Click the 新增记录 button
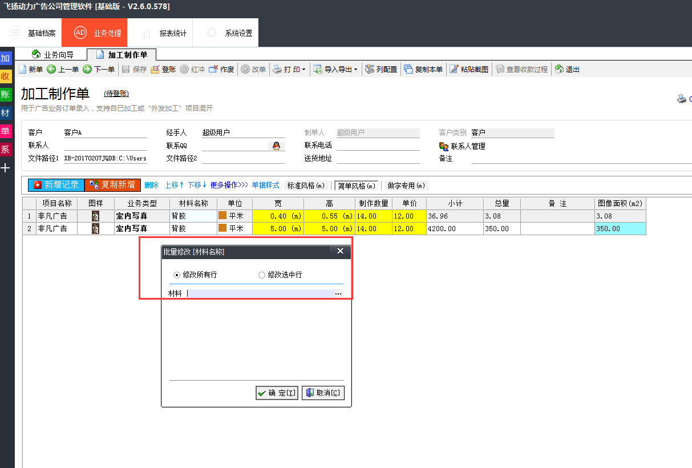This screenshot has width=692, height=468. (x=56, y=185)
